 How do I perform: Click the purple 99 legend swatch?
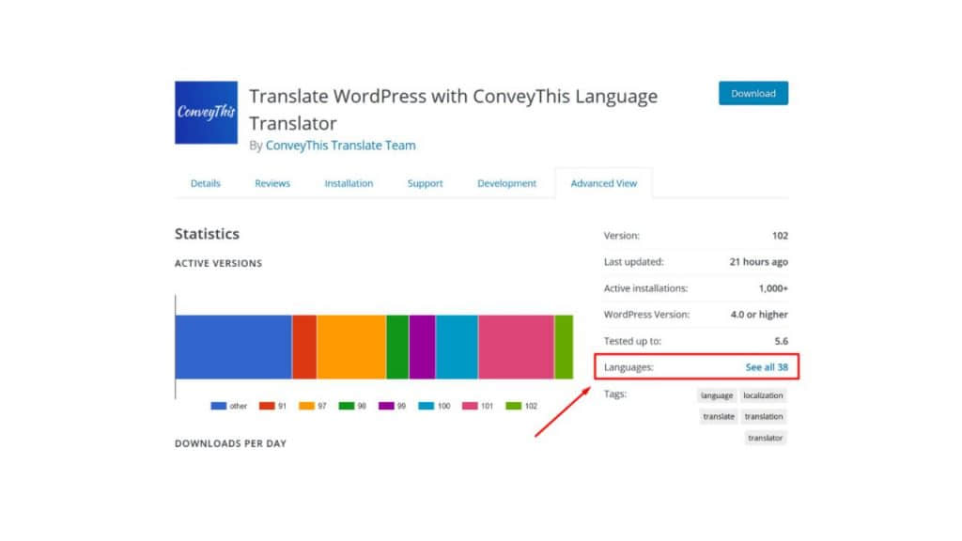click(x=386, y=406)
